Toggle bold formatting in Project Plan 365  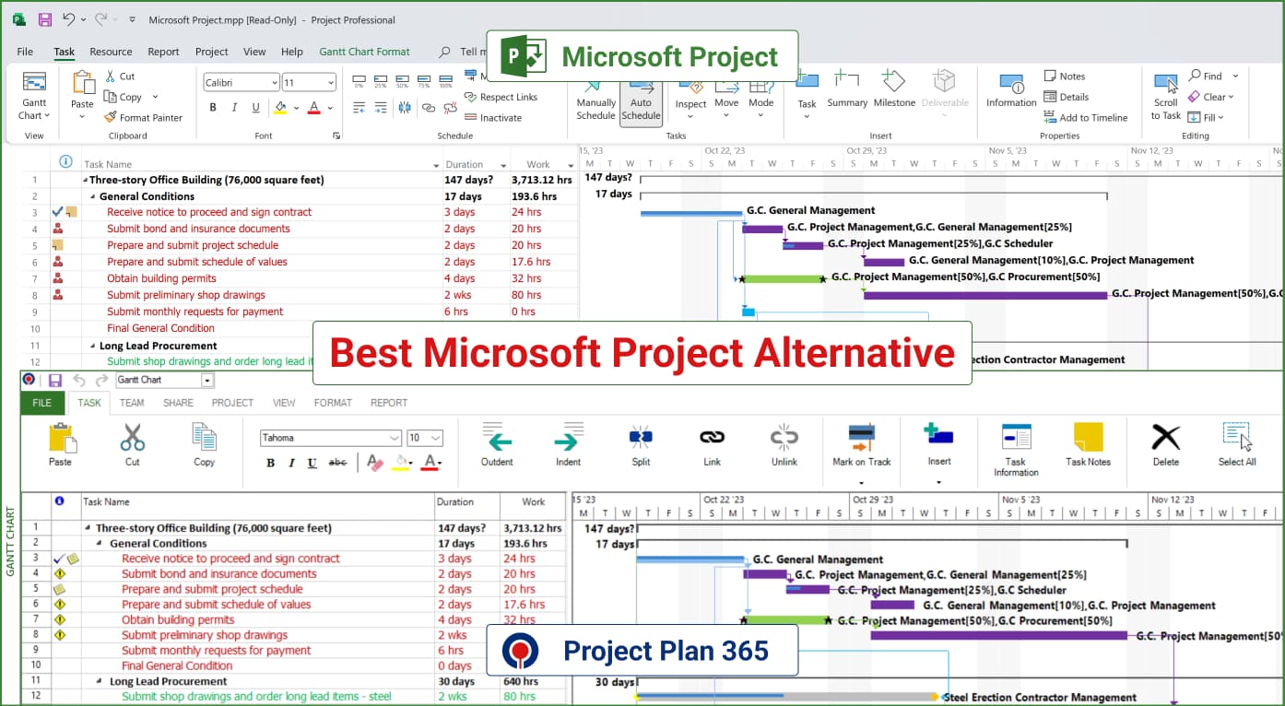[x=269, y=463]
